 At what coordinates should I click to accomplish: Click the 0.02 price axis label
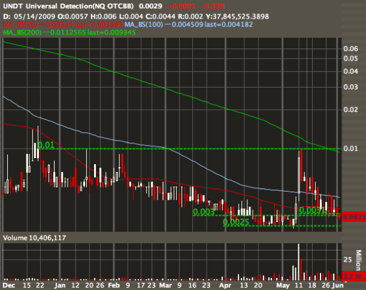click(x=350, y=110)
